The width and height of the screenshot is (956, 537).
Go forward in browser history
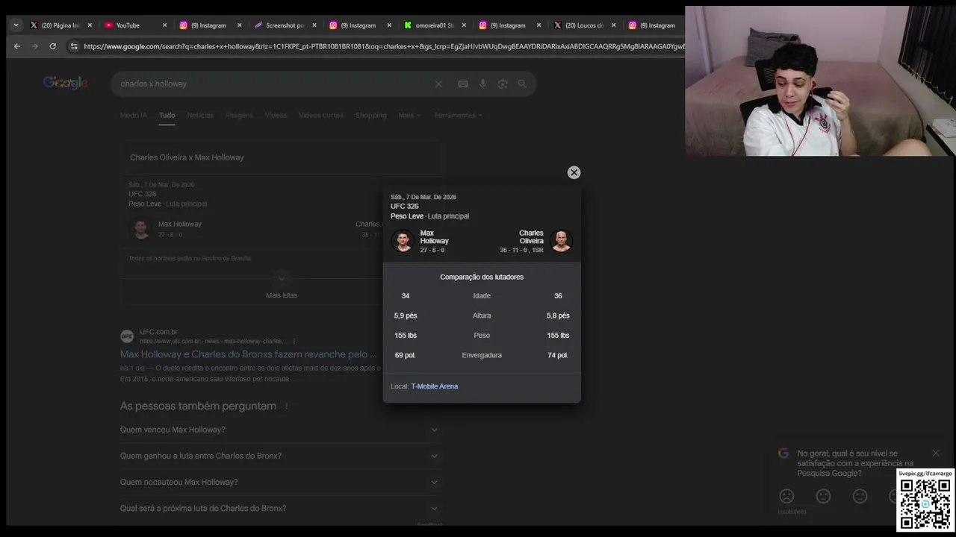point(34,46)
